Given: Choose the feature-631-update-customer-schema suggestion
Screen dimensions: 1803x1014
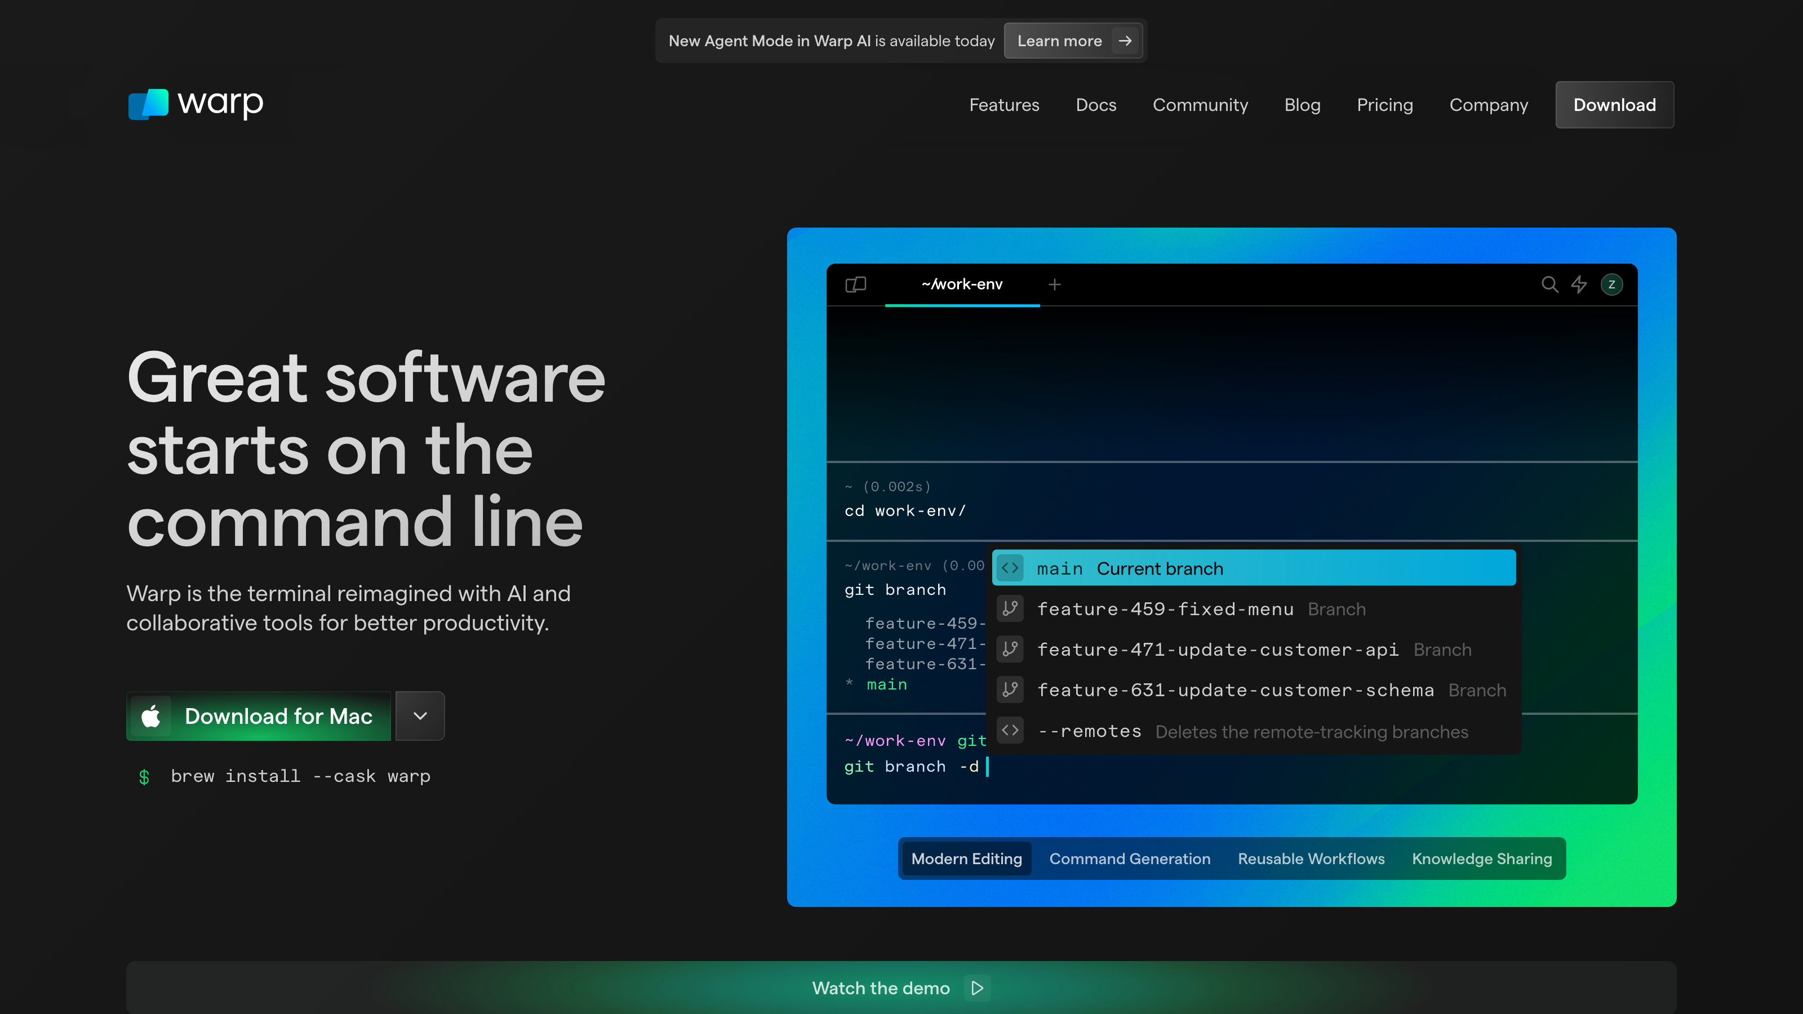Looking at the screenshot, I should [x=1254, y=690].
